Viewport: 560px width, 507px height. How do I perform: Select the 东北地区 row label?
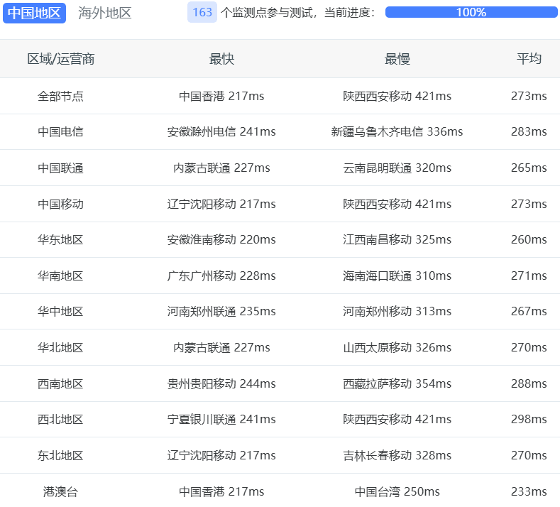coord(61,456)
